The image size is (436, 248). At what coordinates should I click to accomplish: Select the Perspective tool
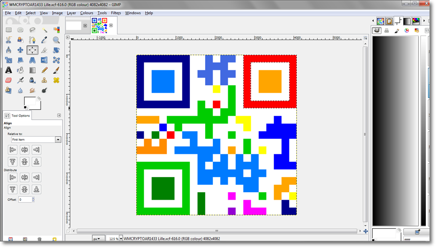[x=32, y=60]
